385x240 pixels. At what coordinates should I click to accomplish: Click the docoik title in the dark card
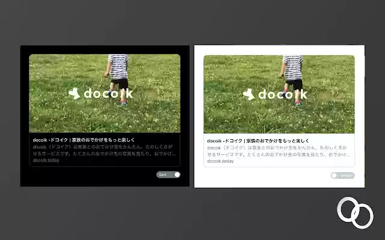84,140
